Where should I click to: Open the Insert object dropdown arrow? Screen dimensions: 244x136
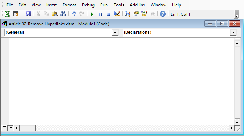tap(22, 14)
